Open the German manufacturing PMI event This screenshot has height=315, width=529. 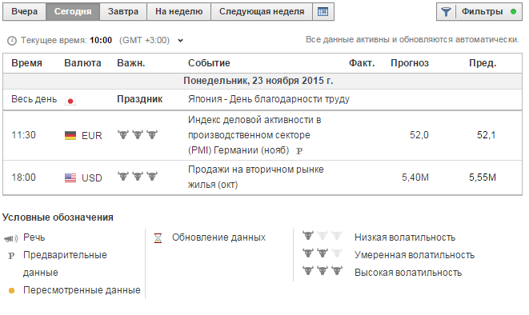[x=254, y=135]
